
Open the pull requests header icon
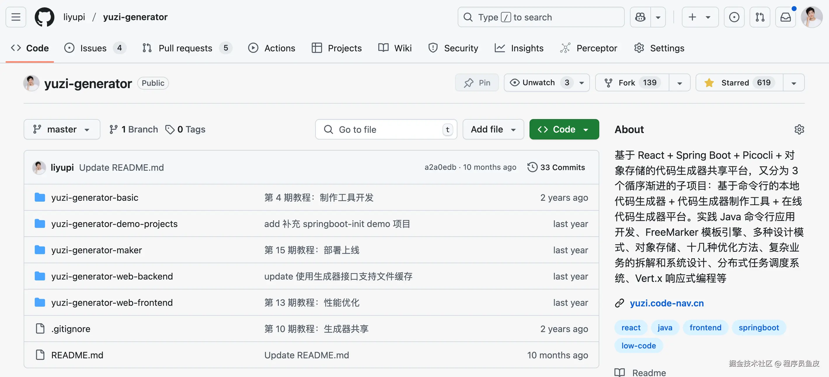coord(760,17)
